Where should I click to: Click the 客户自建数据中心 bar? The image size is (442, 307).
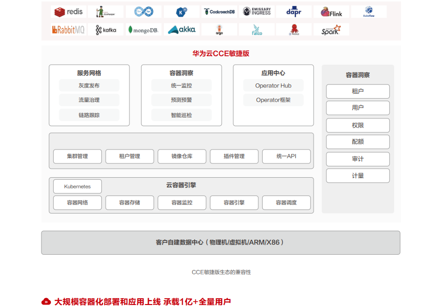pyautogui.click(x=221, y=242)
